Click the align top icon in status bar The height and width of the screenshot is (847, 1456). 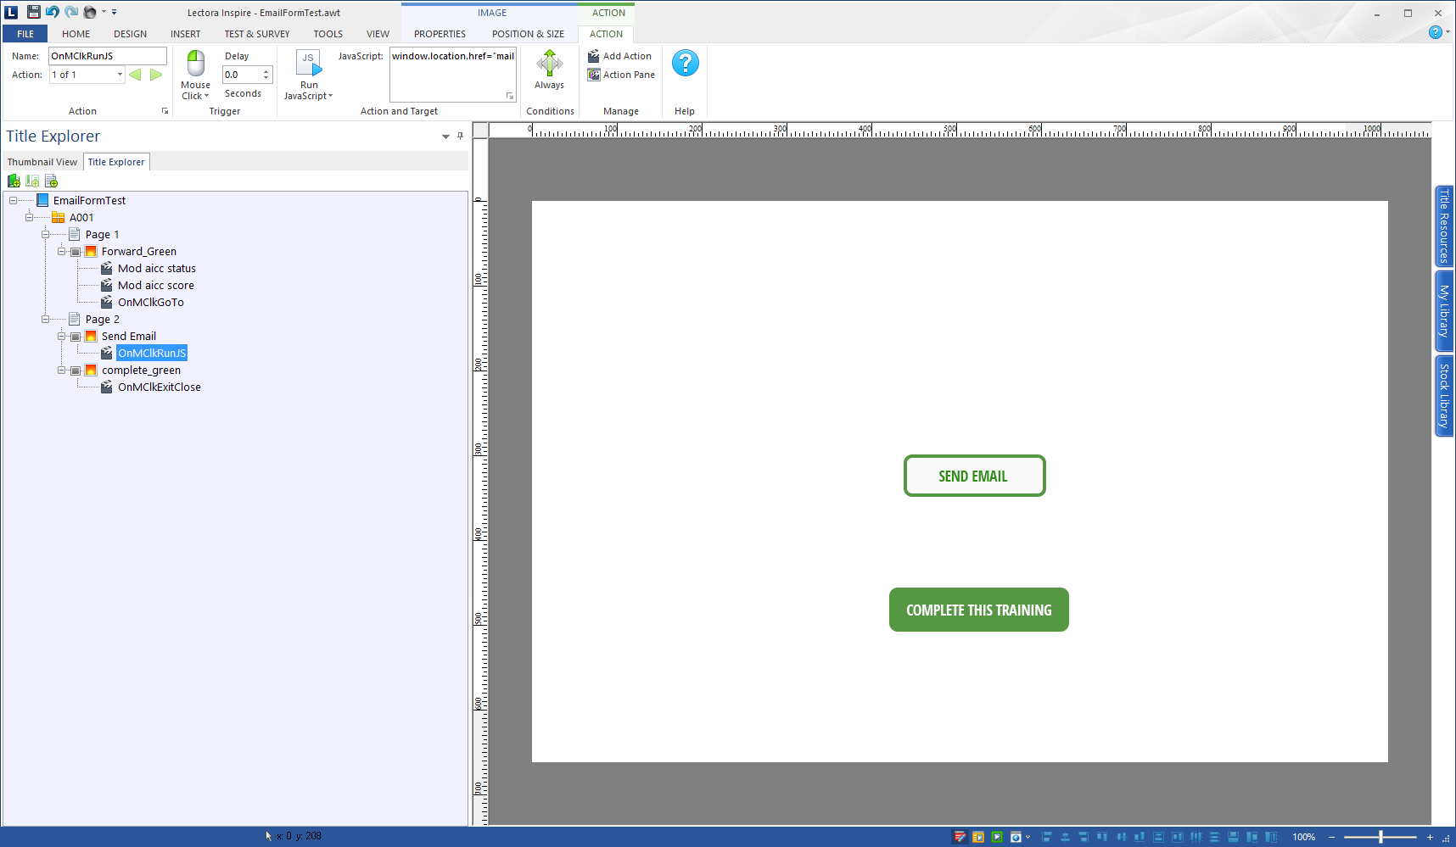[x=1101, y=837]
